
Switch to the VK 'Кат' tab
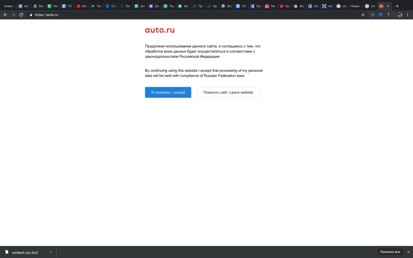(24, 6)
